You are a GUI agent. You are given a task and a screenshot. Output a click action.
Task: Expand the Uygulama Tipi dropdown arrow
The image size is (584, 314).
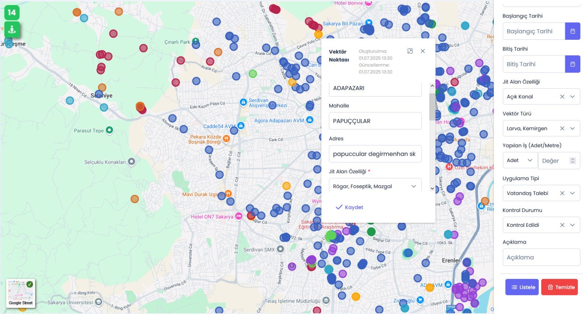click(x=572, y=193)
